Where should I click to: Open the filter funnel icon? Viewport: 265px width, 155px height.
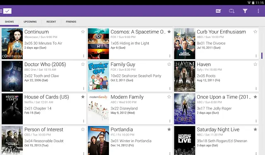[x=245, y=11]
